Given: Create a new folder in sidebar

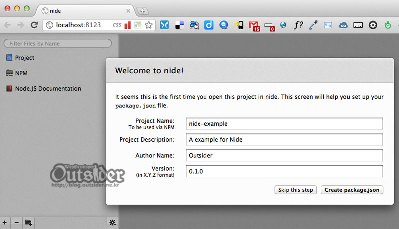Looking at the screenshot, I should [x=28, y=223].
